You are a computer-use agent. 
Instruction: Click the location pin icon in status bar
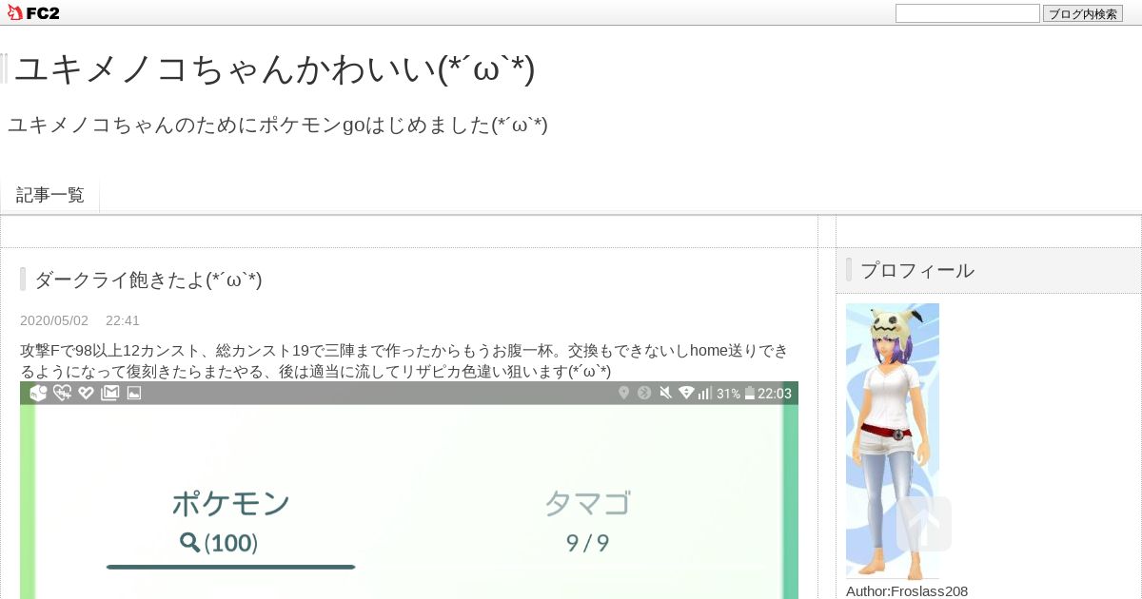click(x=623, y=393)
